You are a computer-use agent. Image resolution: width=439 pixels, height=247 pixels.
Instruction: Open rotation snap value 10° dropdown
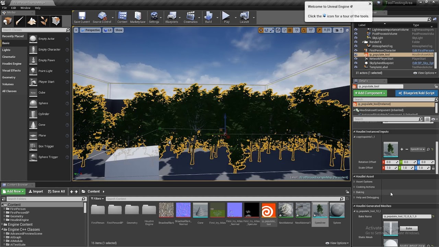coord(311,30)
